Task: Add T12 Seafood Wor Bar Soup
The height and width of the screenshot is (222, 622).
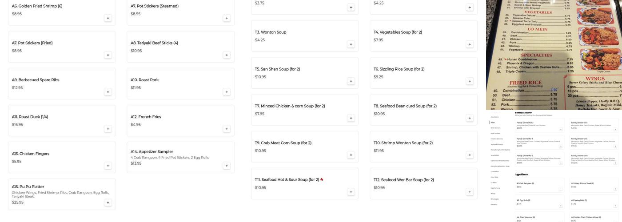Action: coord(470,192)
